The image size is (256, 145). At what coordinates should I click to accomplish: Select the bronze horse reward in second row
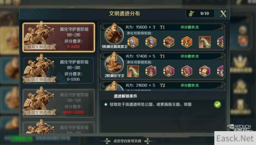[x=133, y=71]
